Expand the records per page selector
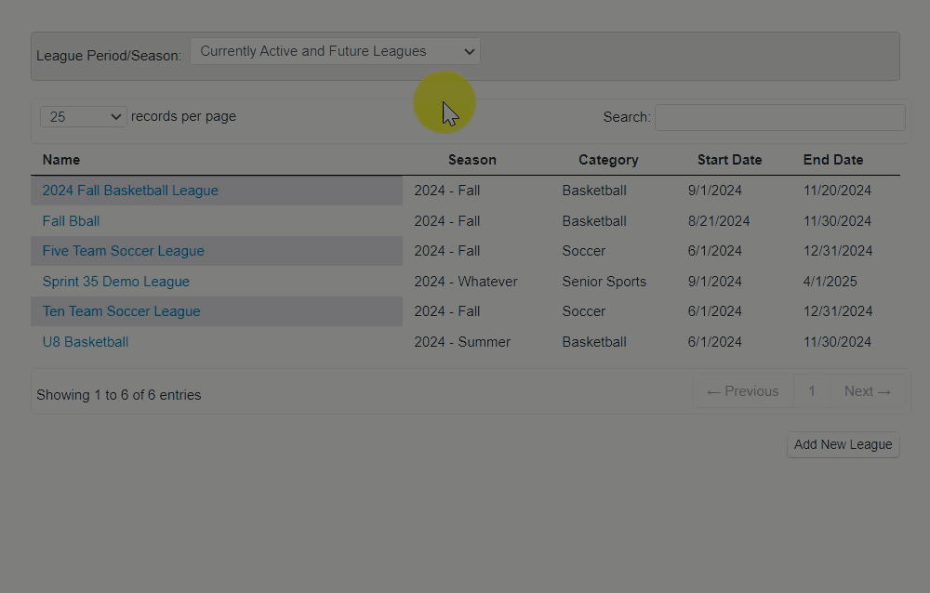 coord(84,117)
